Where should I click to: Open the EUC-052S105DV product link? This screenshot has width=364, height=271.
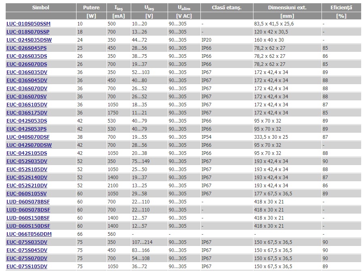click(27, 169)
